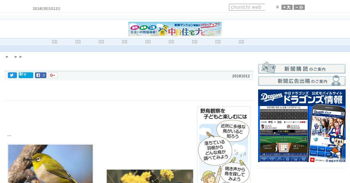
Task: Decrease font size with −小 button
Action: point(299,7)
